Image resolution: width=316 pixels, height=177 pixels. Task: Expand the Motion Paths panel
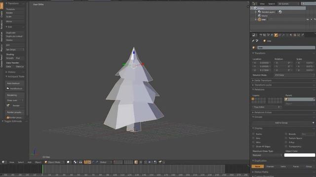click(x=261, y=172)
